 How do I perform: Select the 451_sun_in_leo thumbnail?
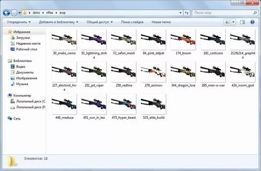pos(94,104)
